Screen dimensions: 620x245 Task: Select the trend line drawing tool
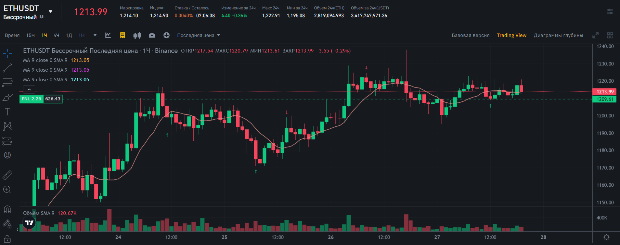7,68
